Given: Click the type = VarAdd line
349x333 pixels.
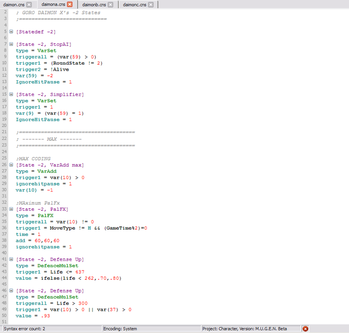Looking at the screenshot, I should (x=36, y=171).
